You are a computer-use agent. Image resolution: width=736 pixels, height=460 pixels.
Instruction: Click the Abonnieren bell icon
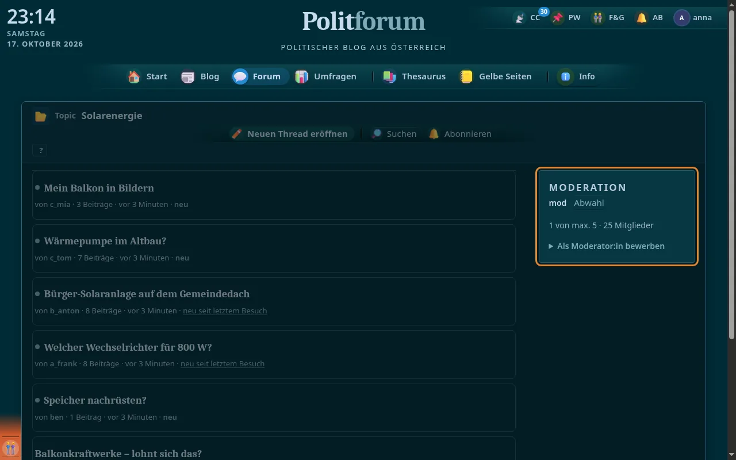[x=434, y=134]
